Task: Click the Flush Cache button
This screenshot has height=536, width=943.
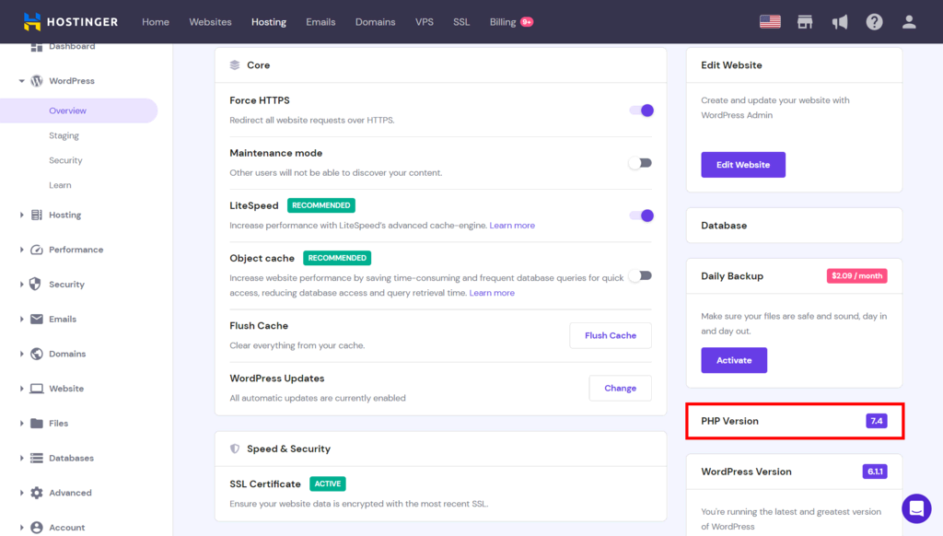Action: point(611,335)
